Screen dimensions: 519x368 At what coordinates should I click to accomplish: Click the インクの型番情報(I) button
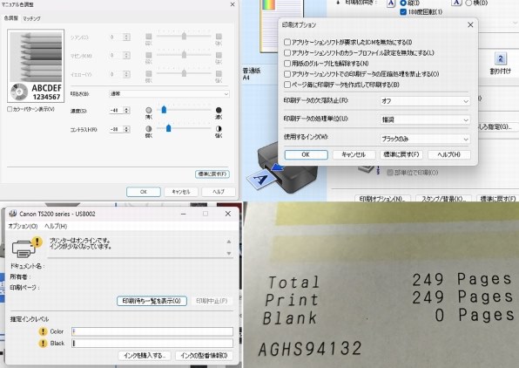204,356
